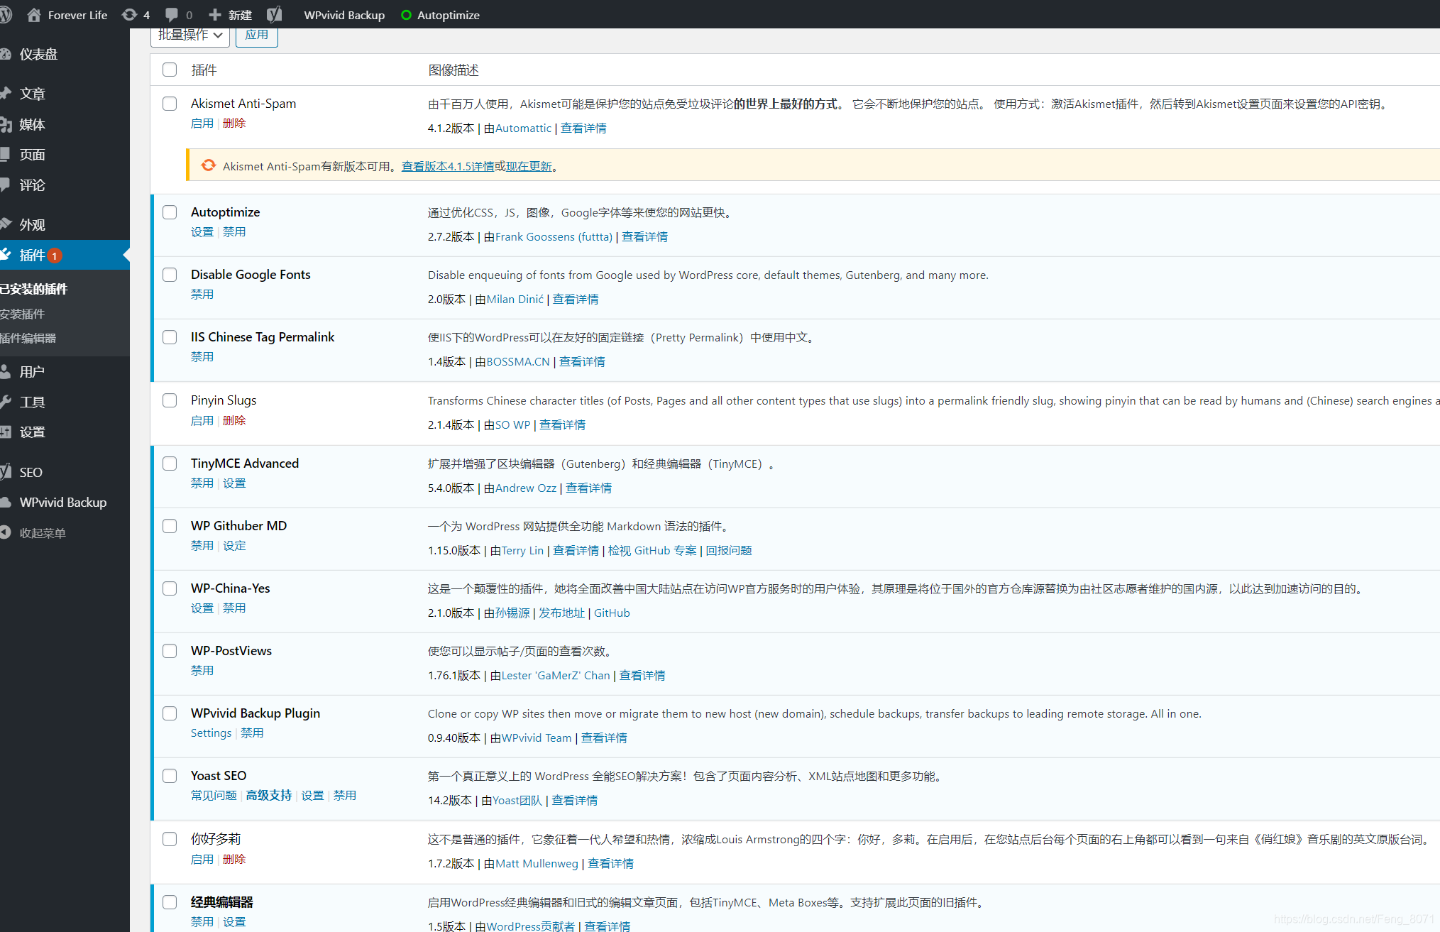Open the comments bubble icon in admin bar
The width and height of the screenshot is (1440, 932).
(x=171, y=15)
